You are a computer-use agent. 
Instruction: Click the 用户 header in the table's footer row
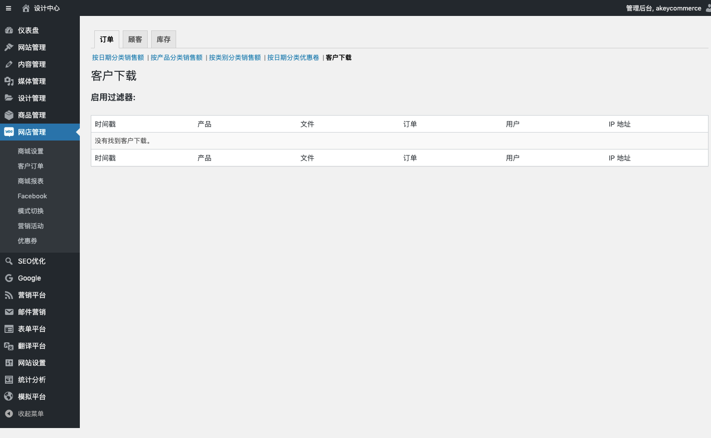[513, 158]
